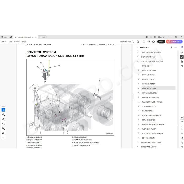Screen dimensions: 184x184
Task: Print the document with printer icon
Action: [154, 42]
